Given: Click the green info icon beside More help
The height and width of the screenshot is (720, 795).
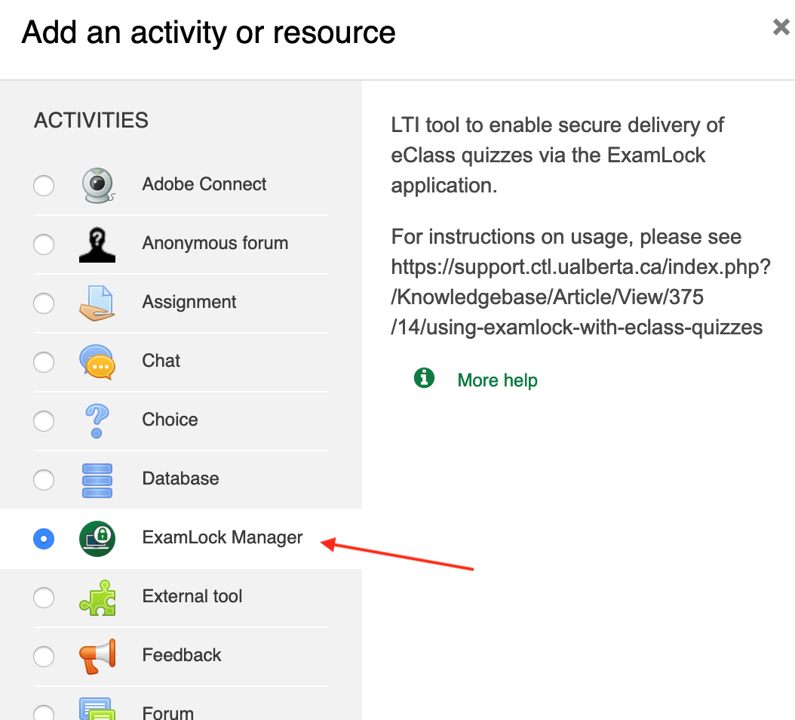Looking at the screenshot, I should tap(425, 378).
